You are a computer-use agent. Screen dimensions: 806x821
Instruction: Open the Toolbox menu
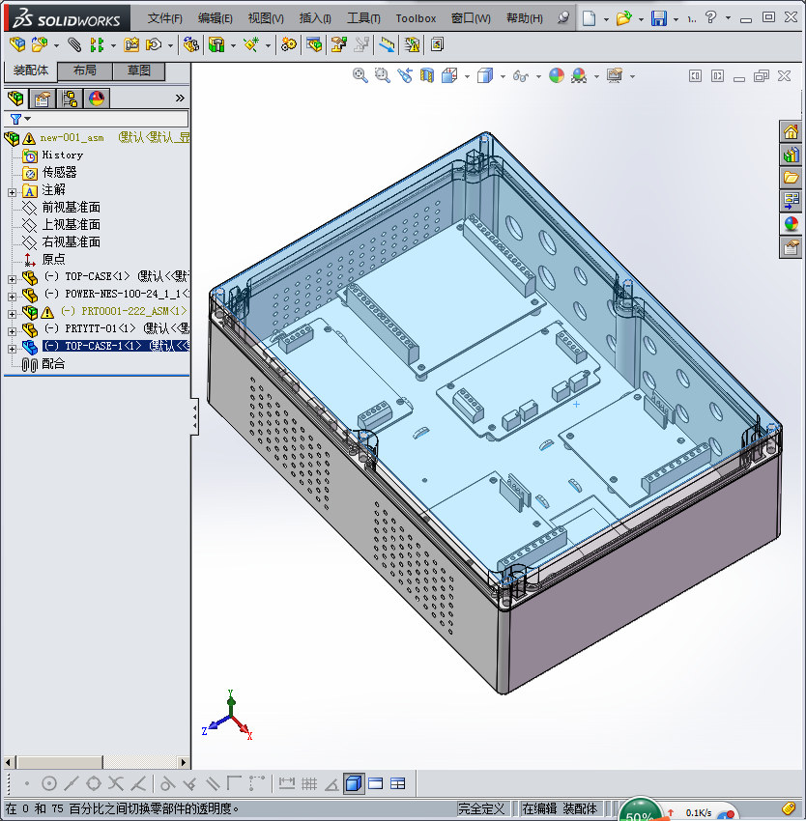pyautogui.click(x=416, y=19)
